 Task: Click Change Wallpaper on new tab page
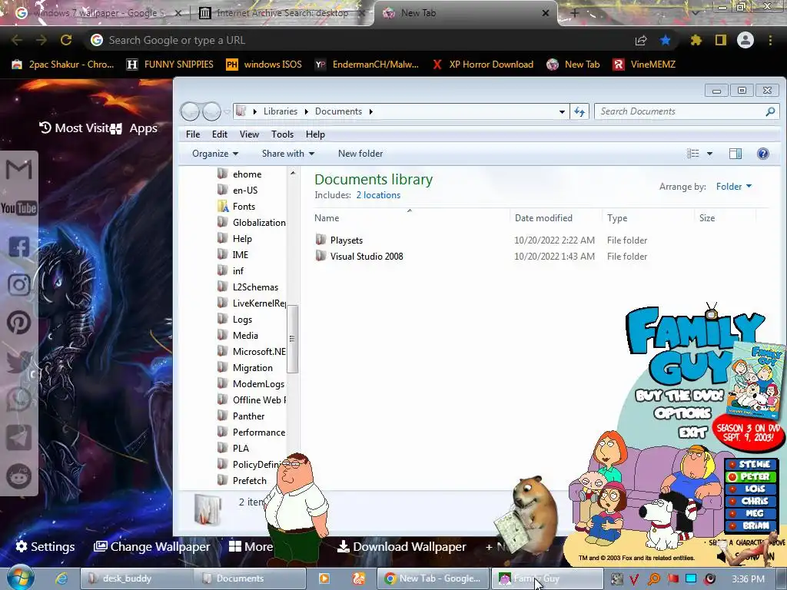(x=152, y=546)
